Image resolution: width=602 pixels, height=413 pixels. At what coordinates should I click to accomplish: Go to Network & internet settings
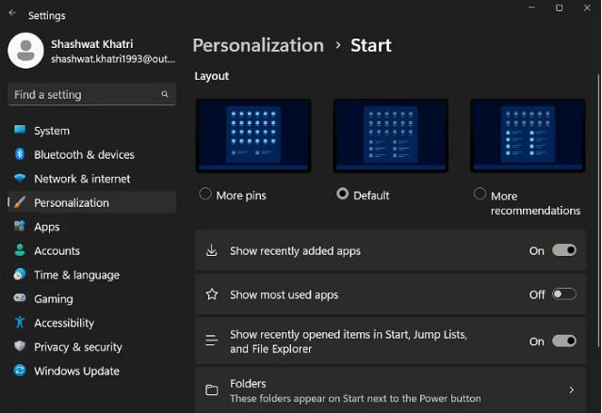(91, 179)
